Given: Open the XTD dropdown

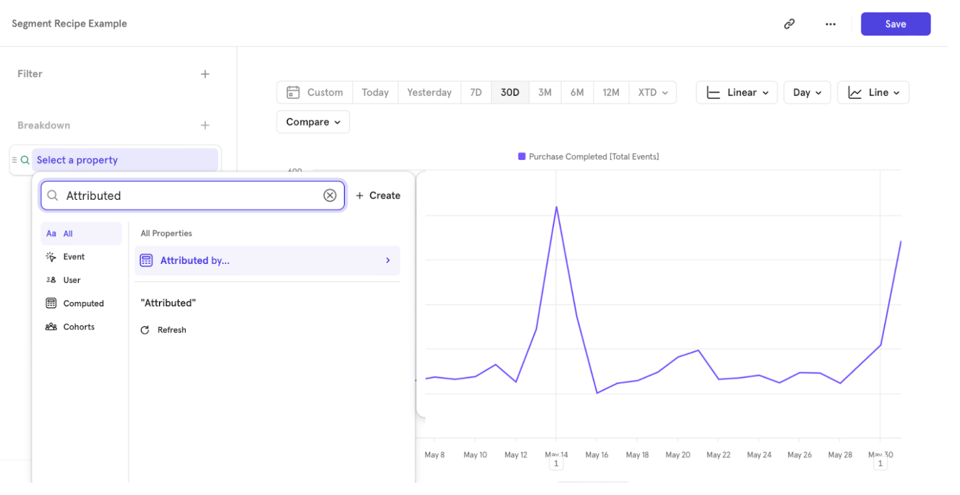Looking at the screenshot, I should coord(653,93).
